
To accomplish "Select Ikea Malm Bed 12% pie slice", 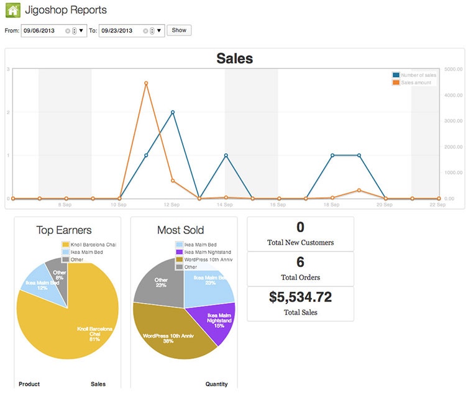I will tap(45, 286).
